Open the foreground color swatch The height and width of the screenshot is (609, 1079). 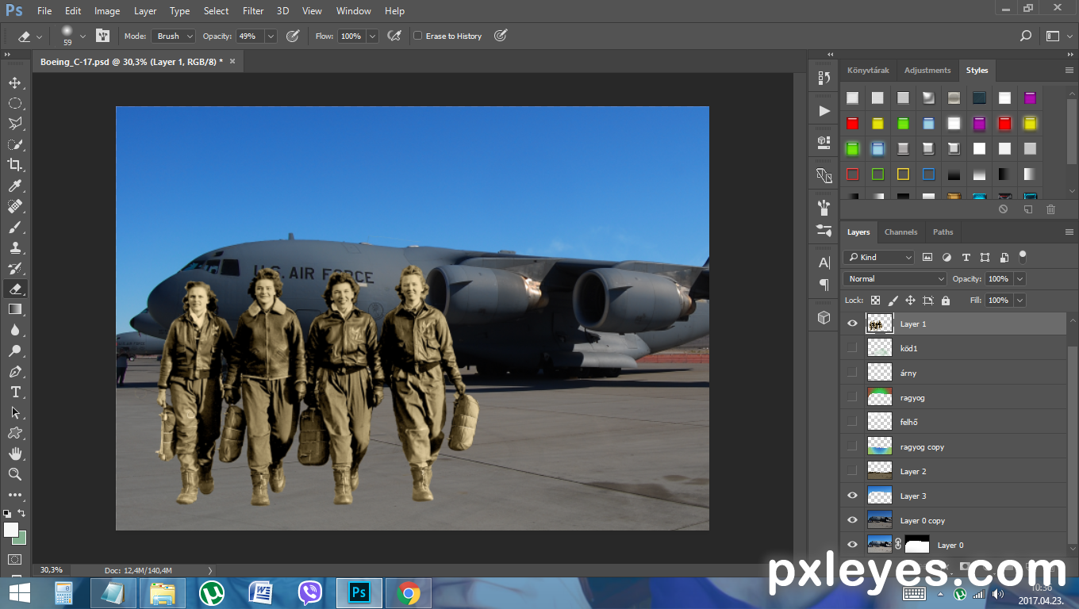coord(10,530)
